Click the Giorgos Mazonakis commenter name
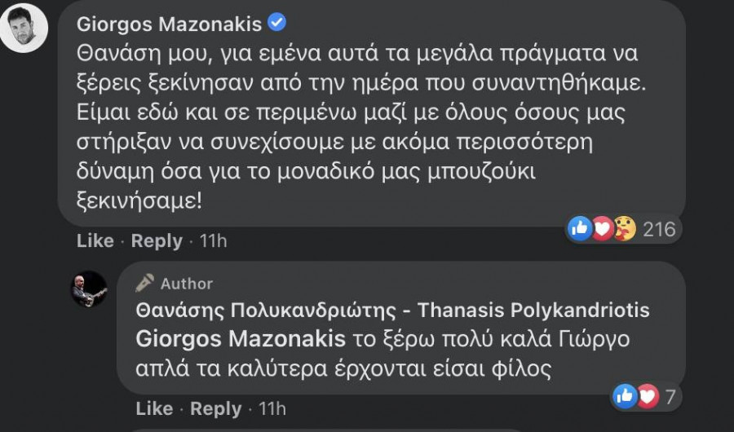This screenshot has width=734, height=432. click(169, 24)
